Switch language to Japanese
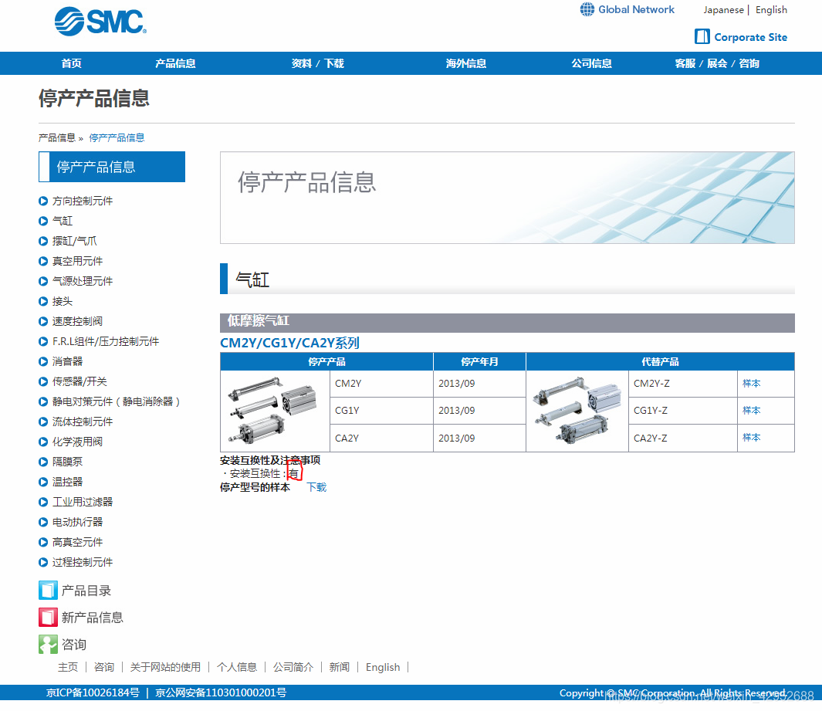 (x=723, y=10)
